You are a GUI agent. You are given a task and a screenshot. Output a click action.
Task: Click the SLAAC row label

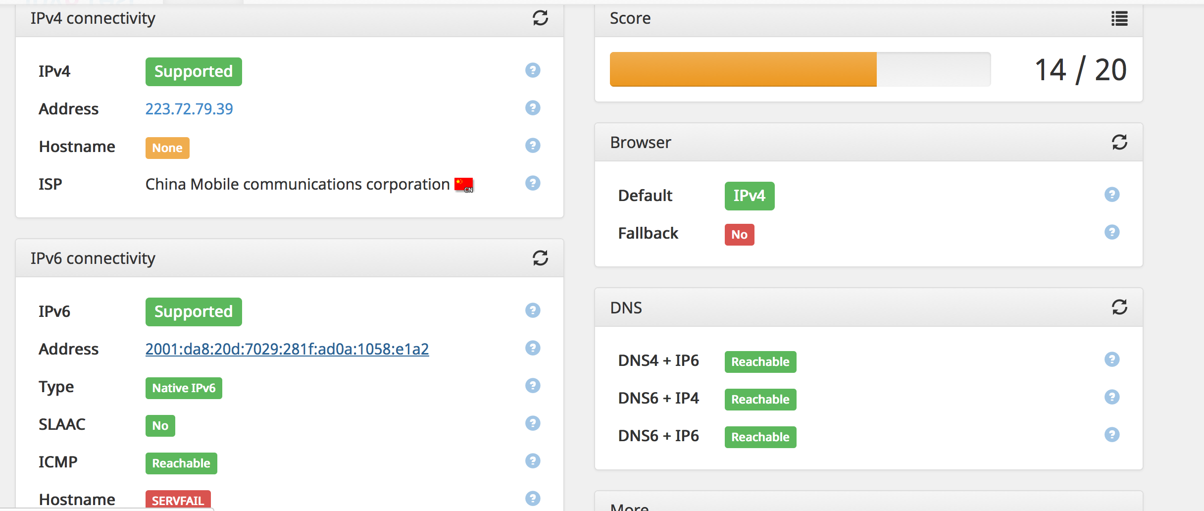62,424
